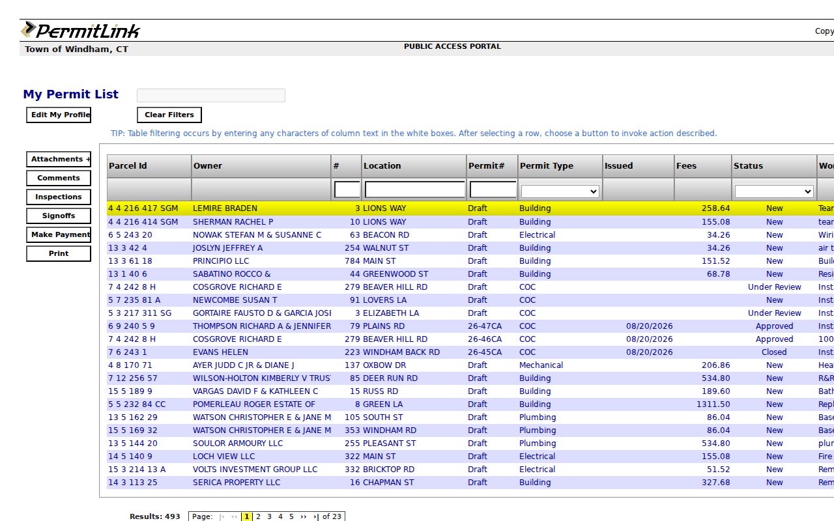Viewport: 834px width, 521px height.
Task: Click the search box beside My Permit List
Action: pos(211,95)
